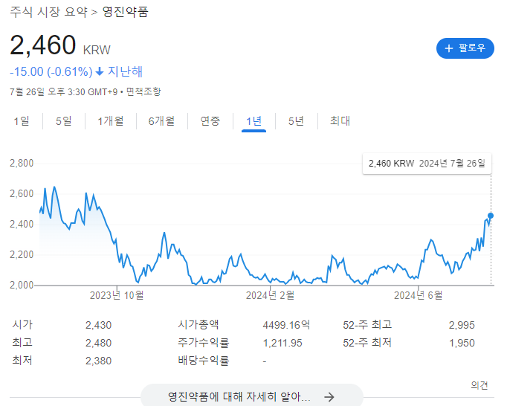Click the 의견 feedback link

(x=479, y=385)
